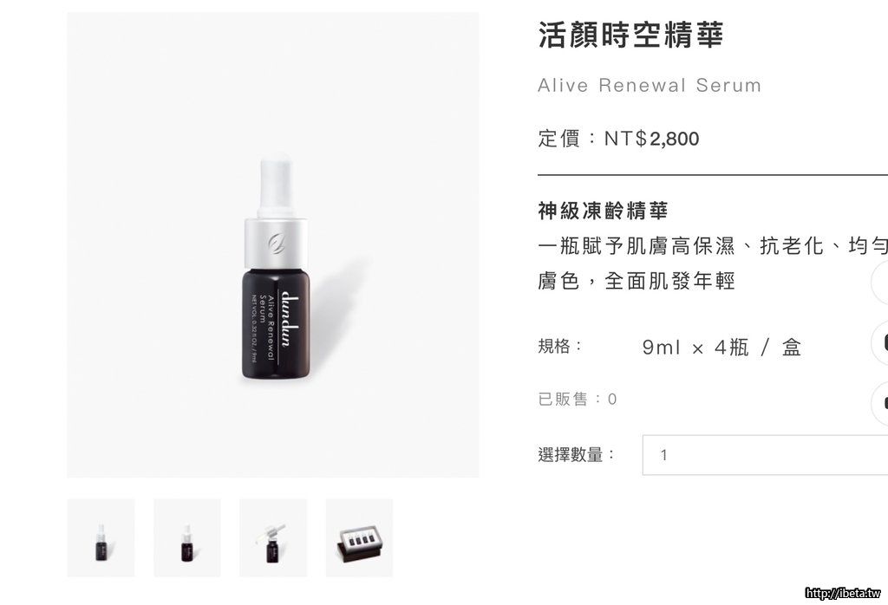Select the second bottle thumbnail in the gallery

pyautogui.click(x=187, y=537)
